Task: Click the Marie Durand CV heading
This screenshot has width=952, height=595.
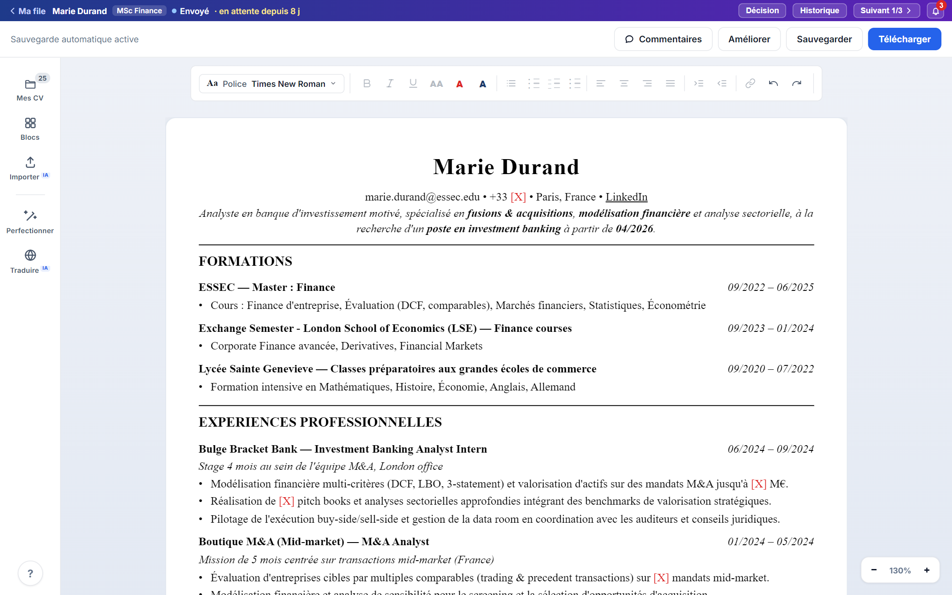Action: (506, 167)
